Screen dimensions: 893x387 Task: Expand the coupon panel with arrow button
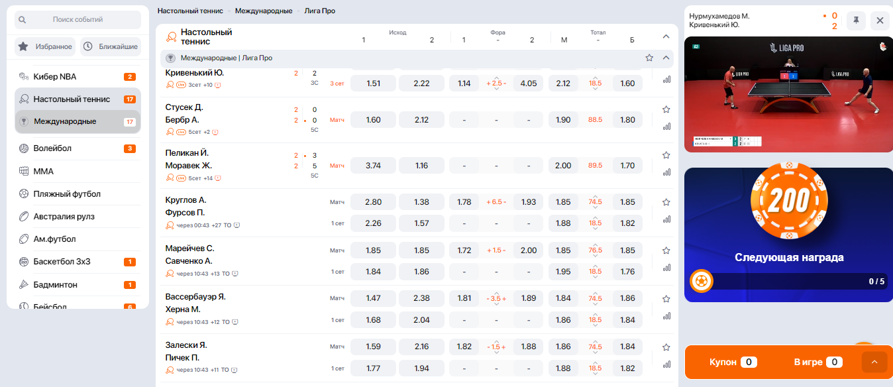(x=874, y=362)
